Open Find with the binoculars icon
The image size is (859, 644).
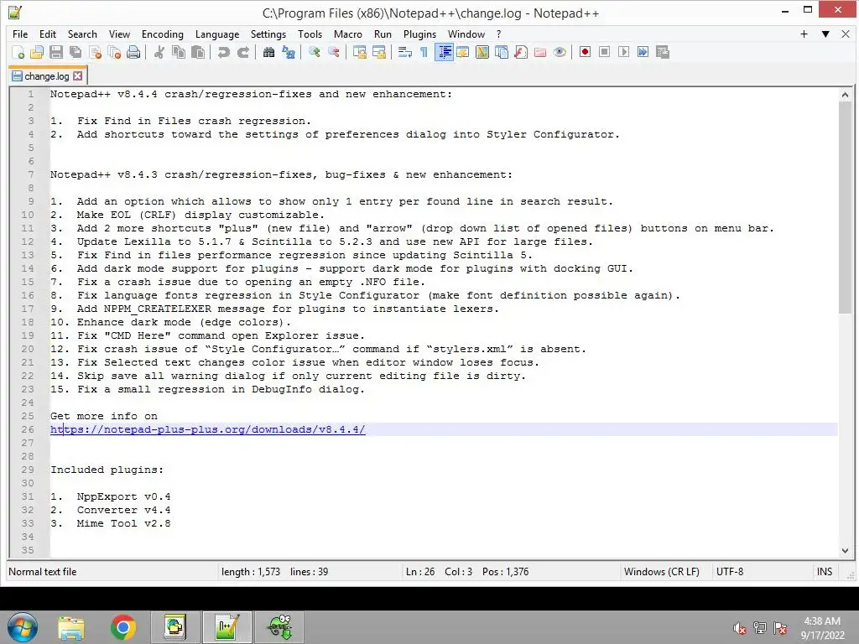click(268, 52)
